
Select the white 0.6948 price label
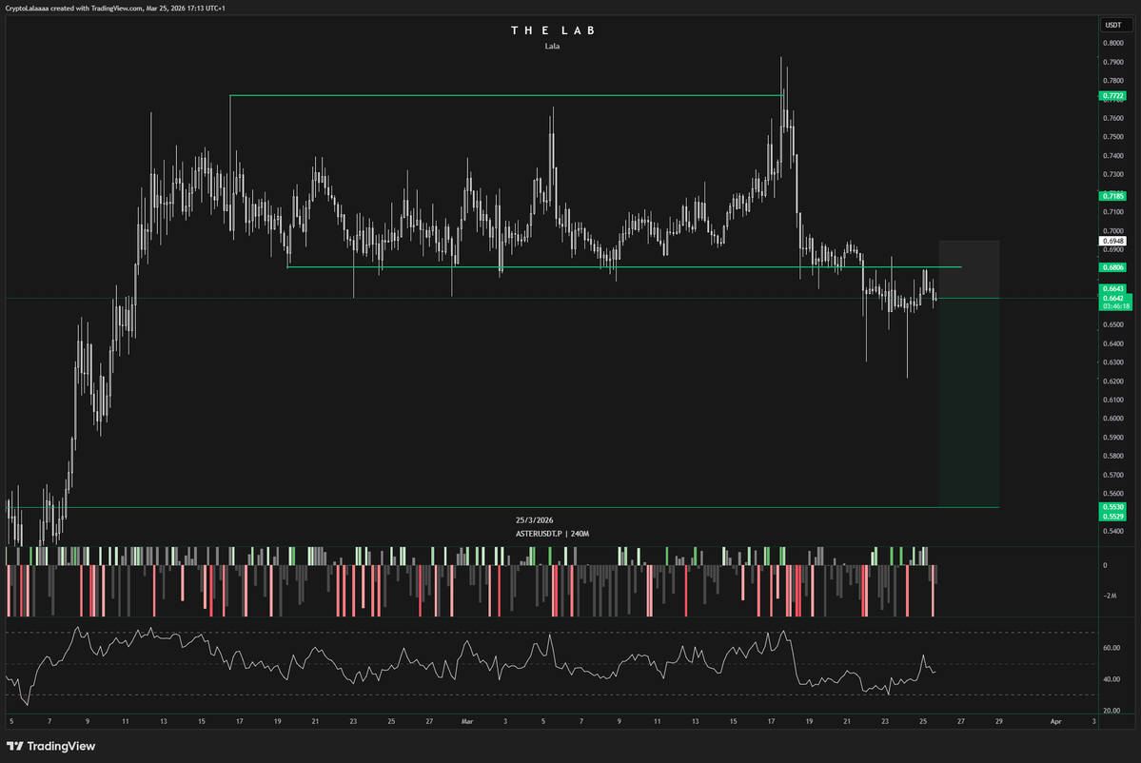(1111, 241)
